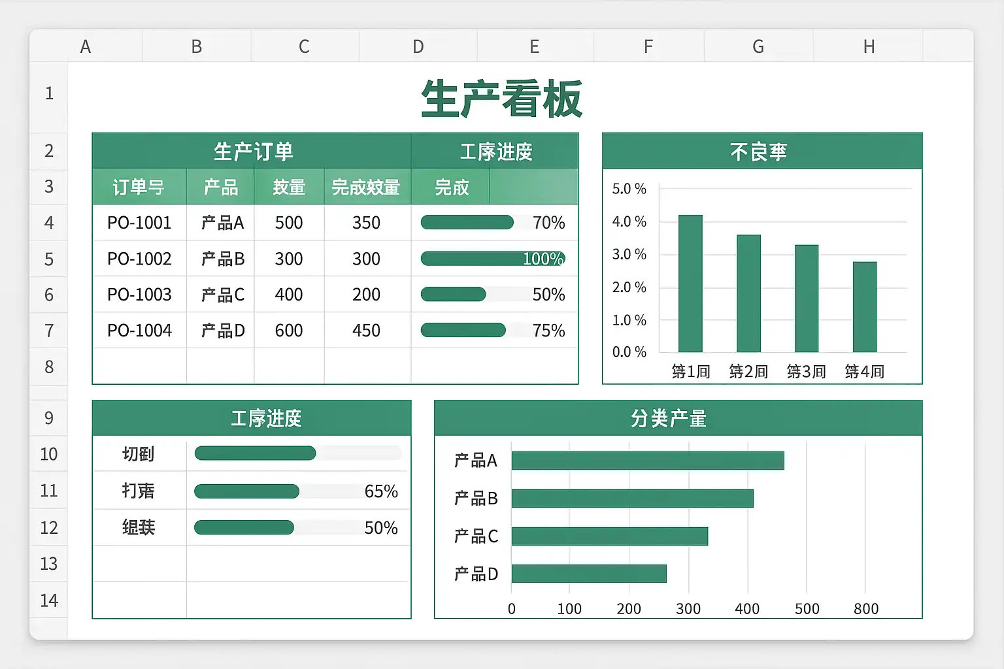The height and width of the screenshot is (669, 1004).
Task: Select row 2 header
Action: tap(49, 151)
